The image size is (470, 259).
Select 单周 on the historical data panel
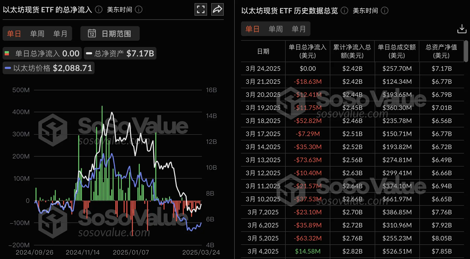[275, 29]
